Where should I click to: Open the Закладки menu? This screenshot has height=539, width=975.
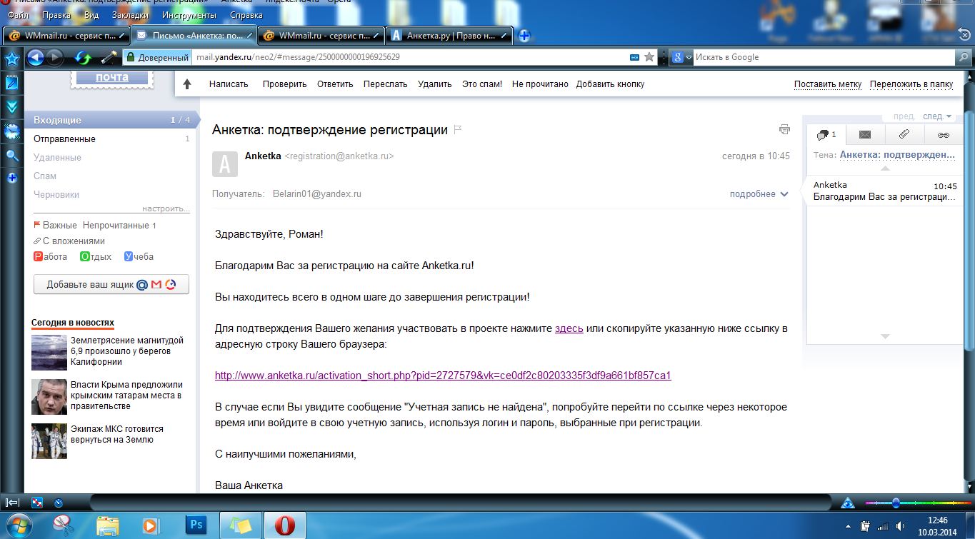point(131,15)
